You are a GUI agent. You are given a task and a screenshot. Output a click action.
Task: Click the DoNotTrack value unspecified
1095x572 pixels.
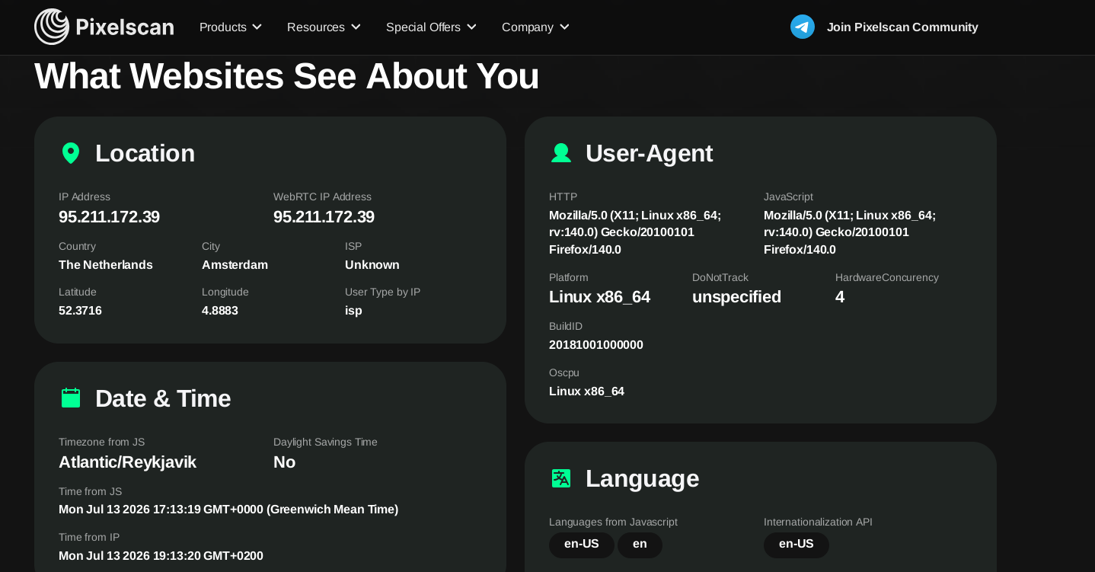coord(736,297)
